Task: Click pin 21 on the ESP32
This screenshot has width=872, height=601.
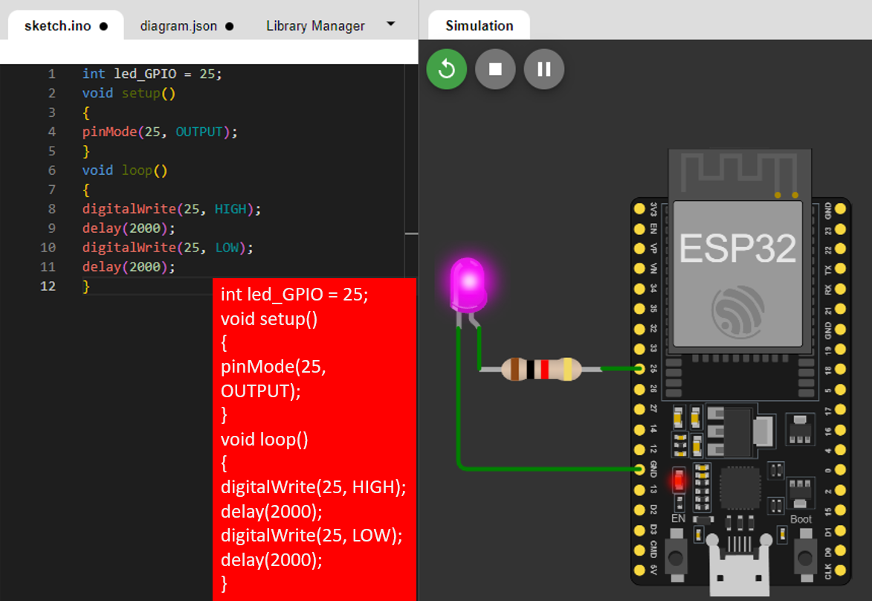Action: click(x=840, y=309)
